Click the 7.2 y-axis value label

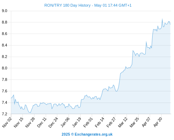pos(5,114)
